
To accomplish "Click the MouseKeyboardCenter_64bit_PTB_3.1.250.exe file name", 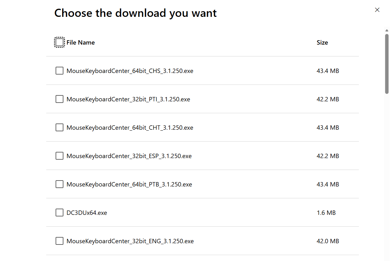I will click(x=129, y=184).
